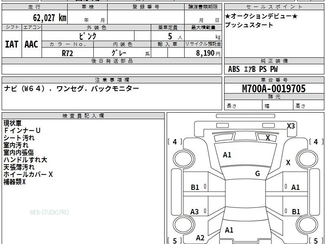The image size is (326, 244).
Task: Click the 注意事項欄 header
Action: (x=112, y=80)
